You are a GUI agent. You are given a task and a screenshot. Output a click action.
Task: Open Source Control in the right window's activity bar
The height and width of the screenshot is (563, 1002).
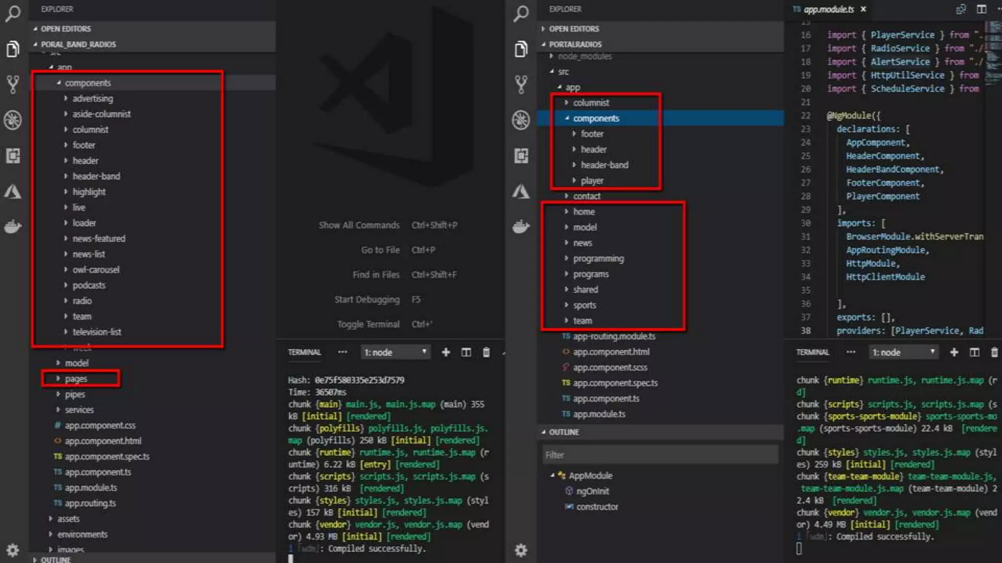521,84
